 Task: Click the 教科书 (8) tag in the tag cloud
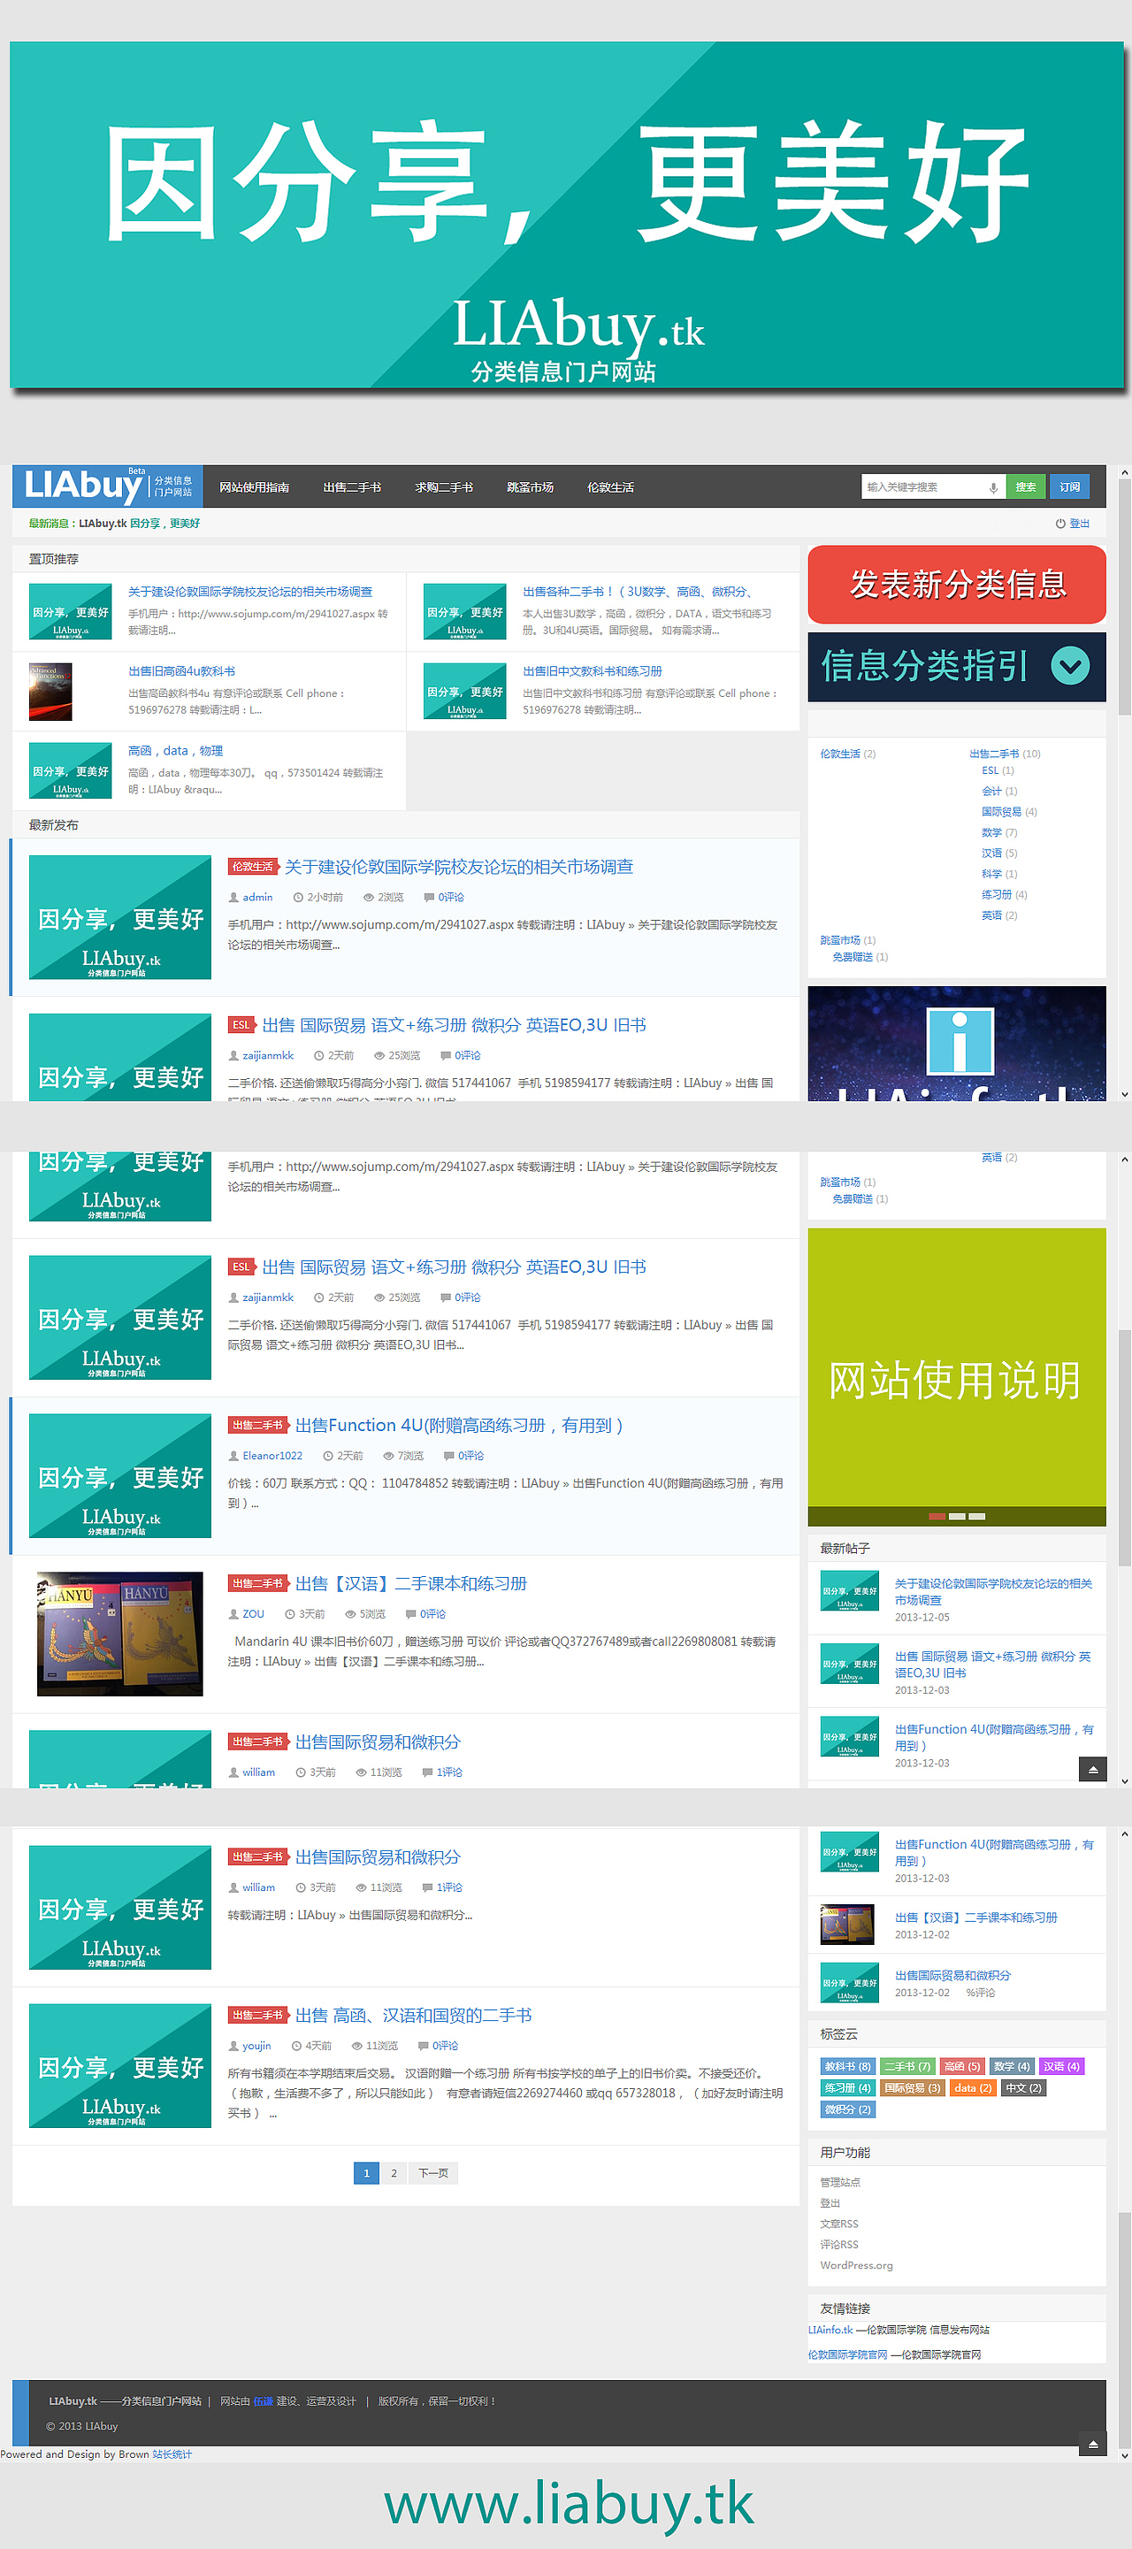click(x=848, y=2066)
